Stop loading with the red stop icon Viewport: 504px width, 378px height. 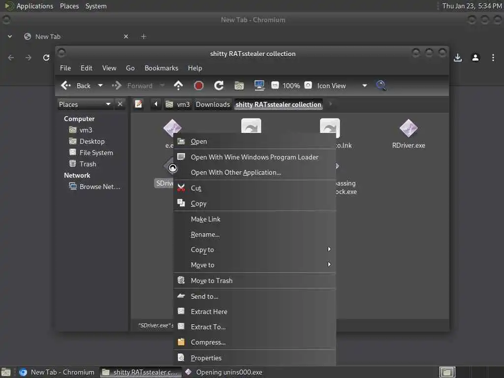(199, 86)
